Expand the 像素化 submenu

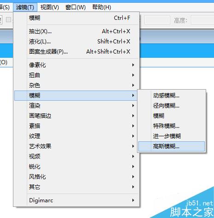(77, 65)
